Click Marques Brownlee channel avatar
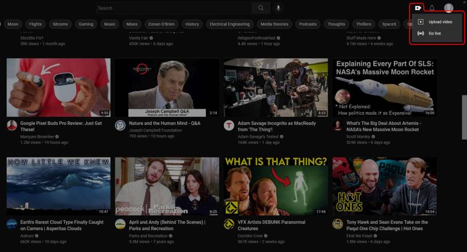 click(12, 125)
